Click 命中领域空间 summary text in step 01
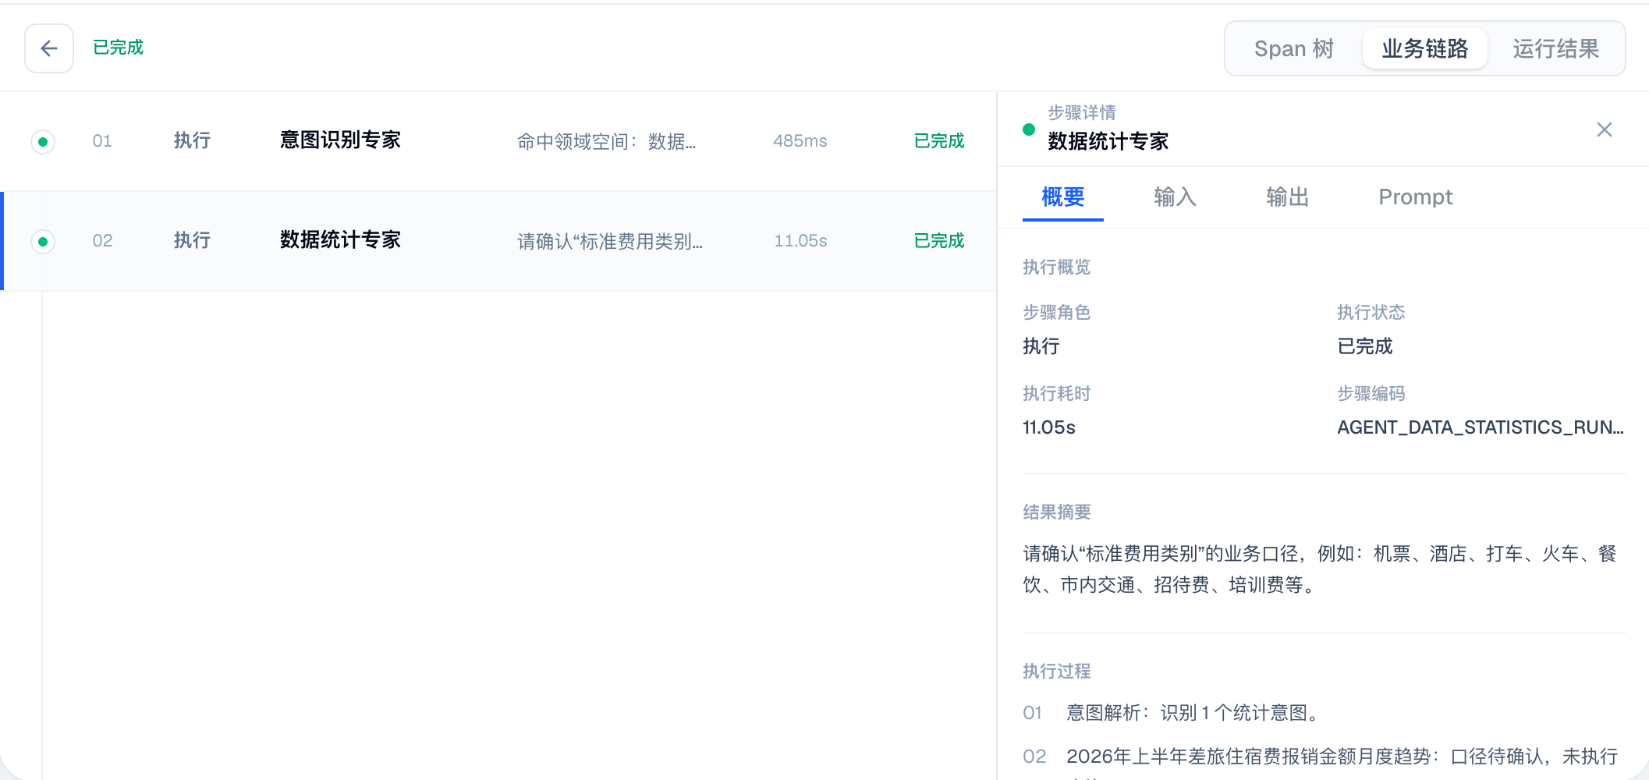Screen dimensions: 1649x780 pos(606,141)
